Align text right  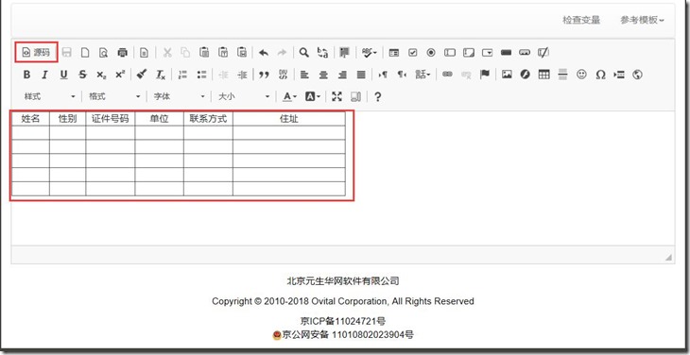click(342, 75)
